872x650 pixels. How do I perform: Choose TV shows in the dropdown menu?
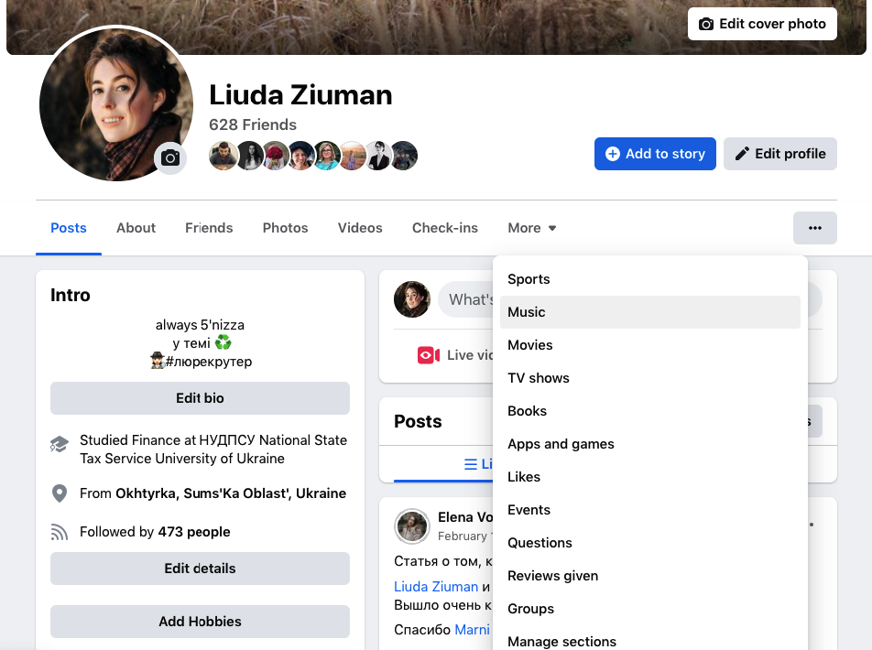coord(650,378)
